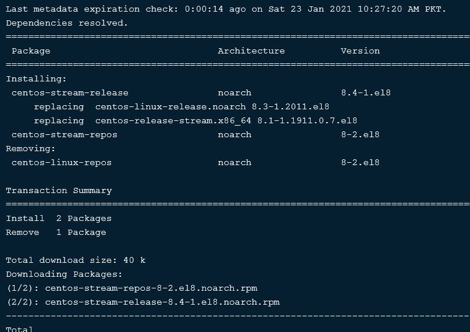470x332 pixels.
Task: Select the 'Architecture' column header
Action: click(x=251, y=51)
